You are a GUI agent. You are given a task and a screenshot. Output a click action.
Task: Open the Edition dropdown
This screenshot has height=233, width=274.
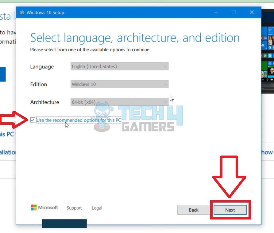tap(120, 84)
